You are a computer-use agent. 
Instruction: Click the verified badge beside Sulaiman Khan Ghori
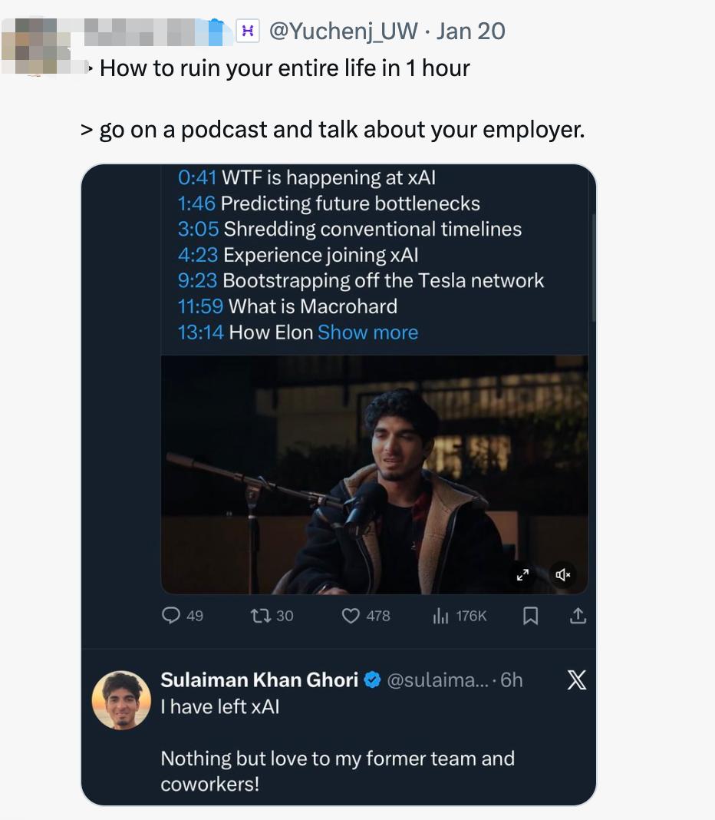pyautogui.click(x=373, y=680)
